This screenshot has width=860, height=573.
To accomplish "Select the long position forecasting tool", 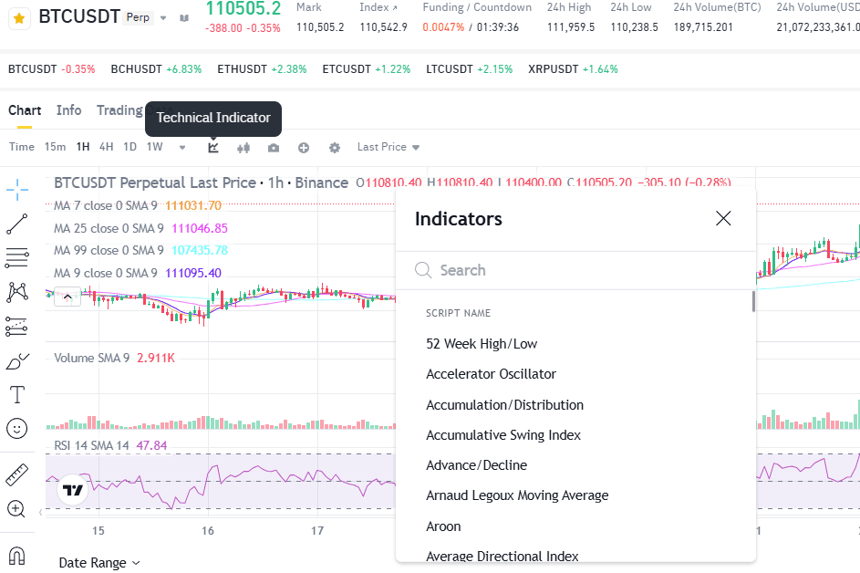I will point(17,327).
